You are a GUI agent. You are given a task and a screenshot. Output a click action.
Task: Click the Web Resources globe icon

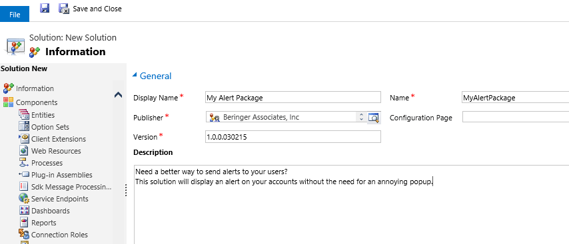click(x=24, y=151)
